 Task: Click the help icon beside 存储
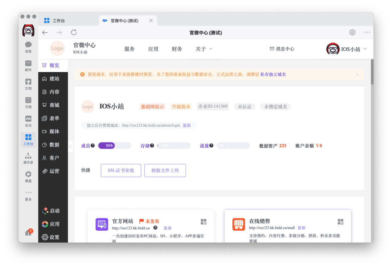pos(152,146)
